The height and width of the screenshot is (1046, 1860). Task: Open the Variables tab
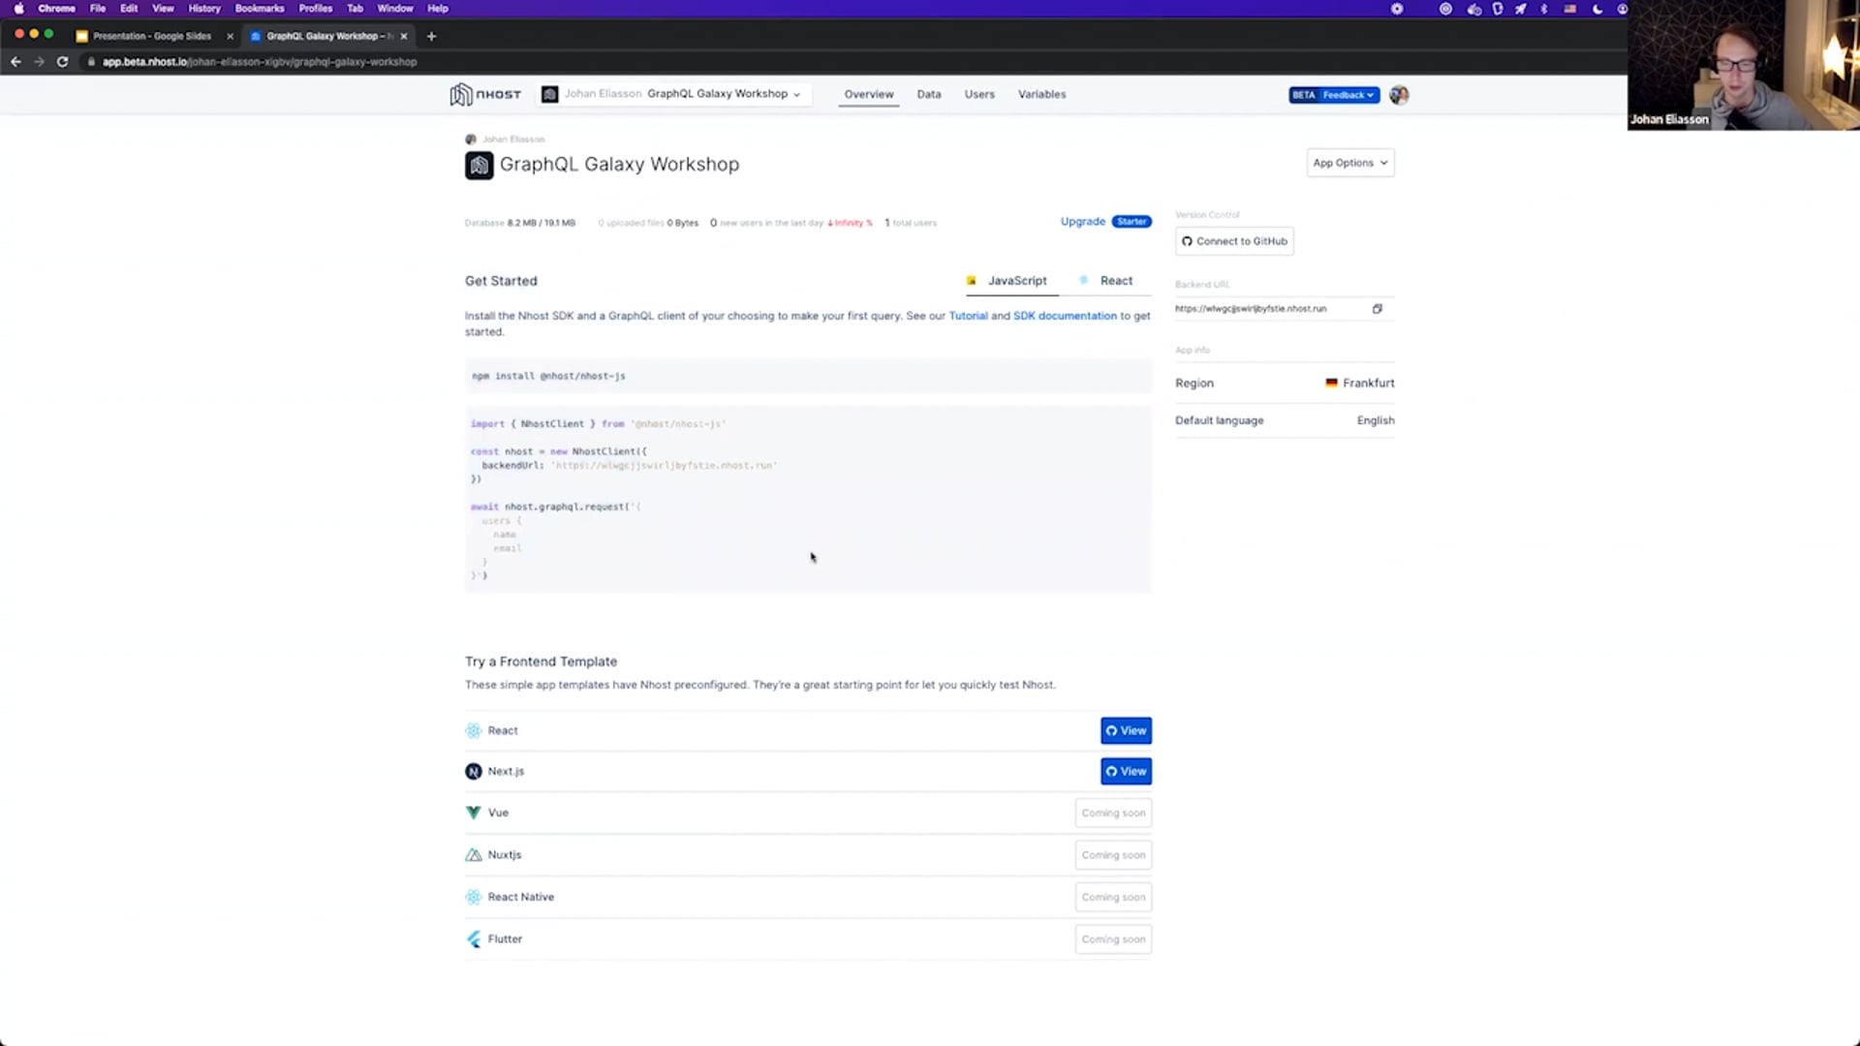pyautogui.click(x=1041, y=94)
